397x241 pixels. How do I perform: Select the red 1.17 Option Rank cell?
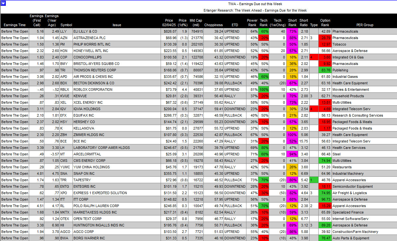tap(325, 128)
